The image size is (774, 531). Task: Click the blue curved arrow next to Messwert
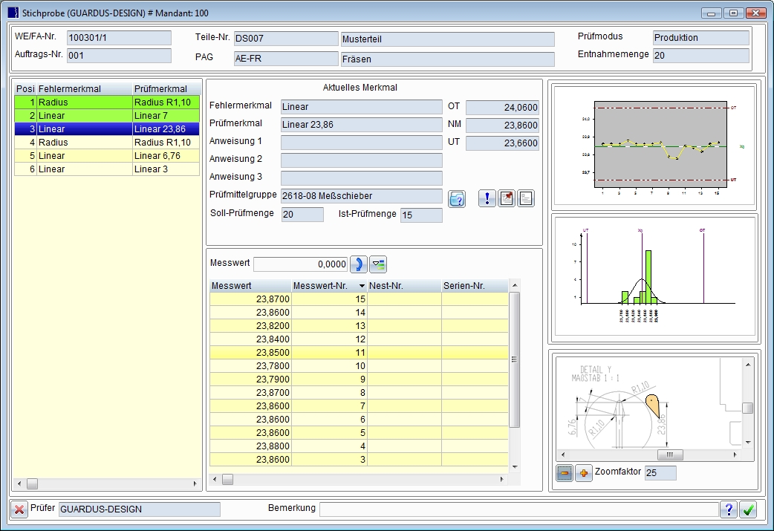[358, 264]
